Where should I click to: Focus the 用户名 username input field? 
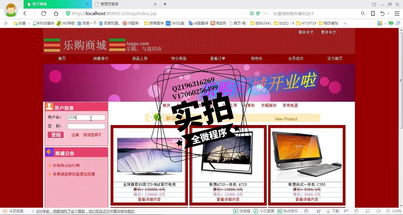(86, 117)
